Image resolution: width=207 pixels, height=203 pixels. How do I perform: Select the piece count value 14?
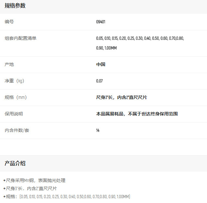(x=98, y=130)
